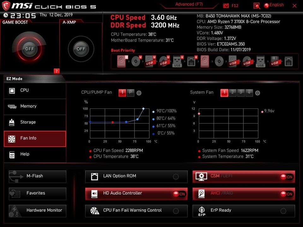Image resolution: width=303 pixels, height=227 pixels.
Task: Click the CPU Fan Fail Warning fan icon
Action: 95,211
